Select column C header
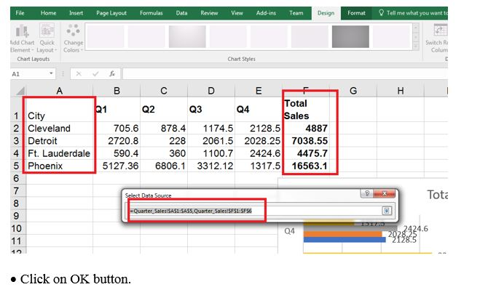This screenshot has width=488, height=287. point(164,91)
